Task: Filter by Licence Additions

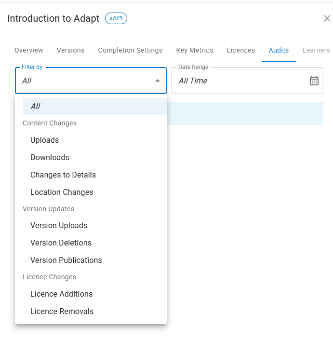Action: click(61, 294)
